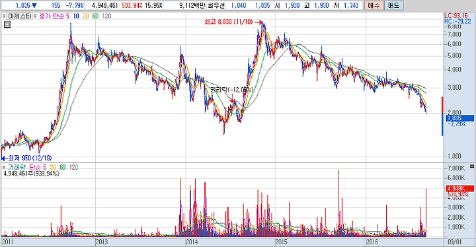Click the low price 저 1,740
Viewport: 476px width, 247px height.
[x=346, y=5]
